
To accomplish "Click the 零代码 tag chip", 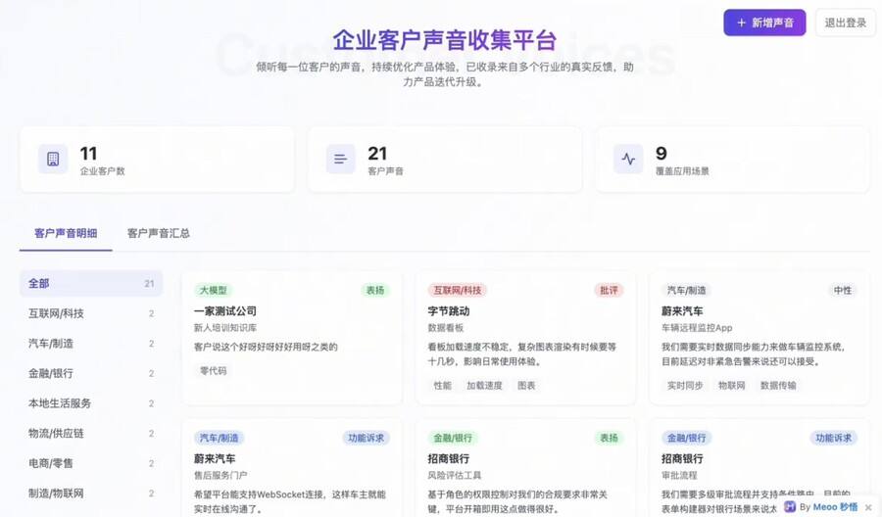I will pyautogui.click(x=214, y=371).
